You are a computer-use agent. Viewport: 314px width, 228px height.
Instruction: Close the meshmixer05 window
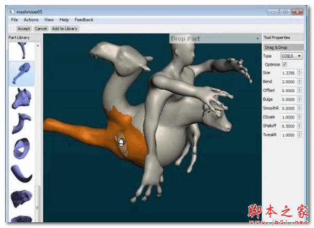[297, 12]
